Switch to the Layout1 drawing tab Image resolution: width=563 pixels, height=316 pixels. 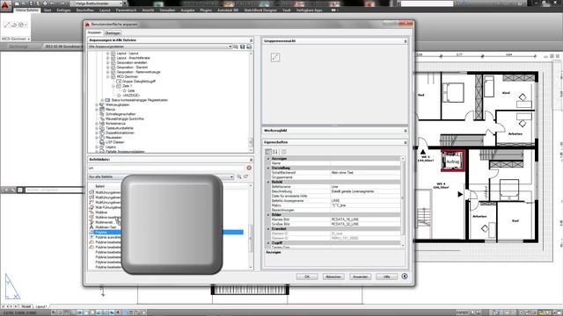click(41, 306)
